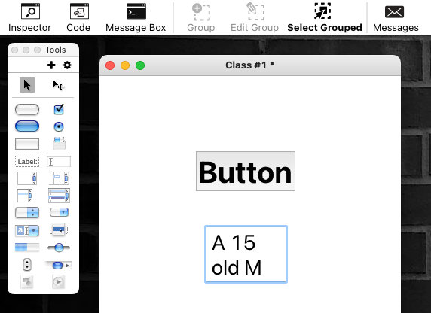The image size is (431, 313).
Task: Choose the standard push button control
Action: click(x=27, y=109)
